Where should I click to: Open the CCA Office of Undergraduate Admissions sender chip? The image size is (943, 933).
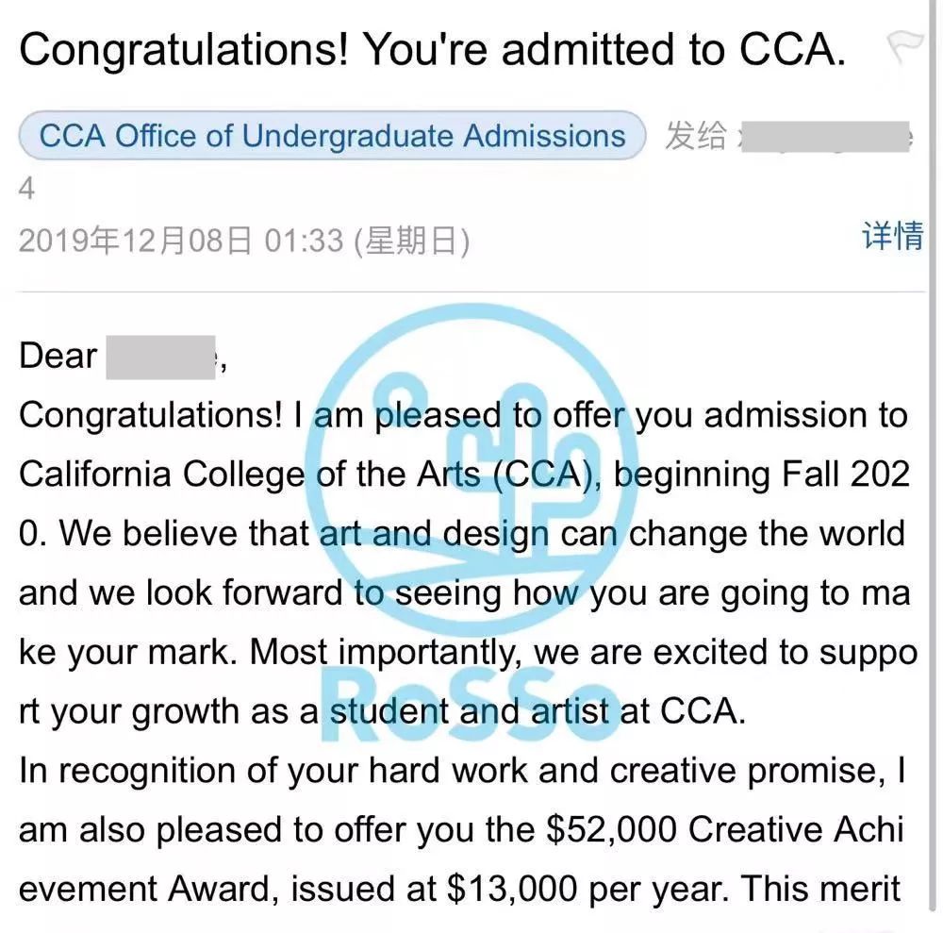pos(332,135)
